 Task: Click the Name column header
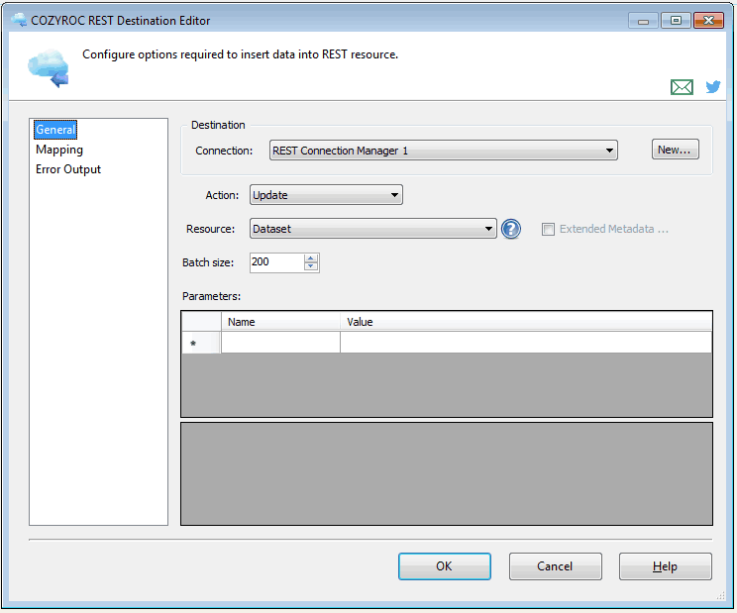(x=280, y=322)
